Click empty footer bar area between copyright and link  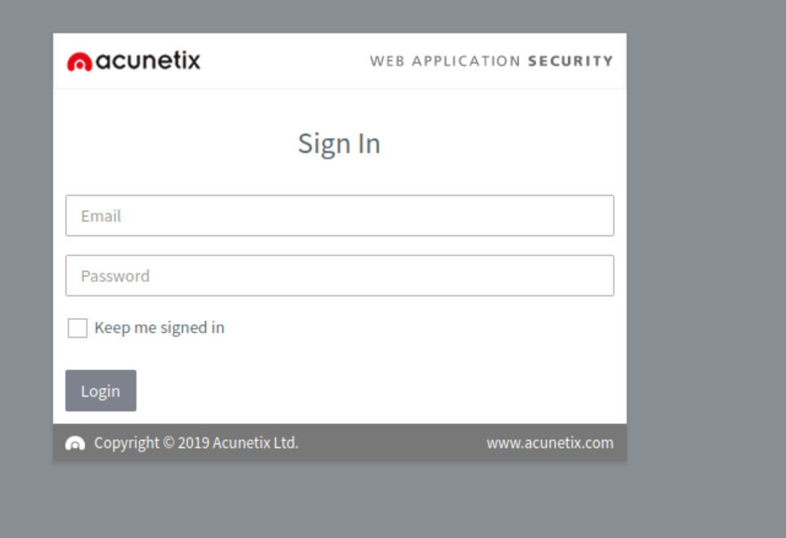pyautogui.click(x=392, y=443)
